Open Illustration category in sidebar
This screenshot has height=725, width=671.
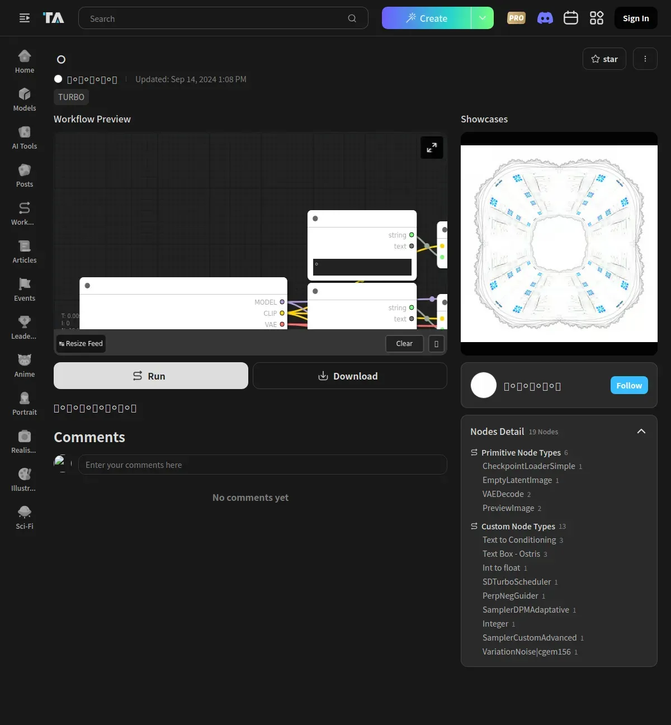click(25, 480)
